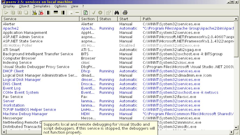Image resolution: width=240 pixels, height=135 pixels.
Task: Select the disabled Ati HotKey Poller service
Action: tap(118, 45)
